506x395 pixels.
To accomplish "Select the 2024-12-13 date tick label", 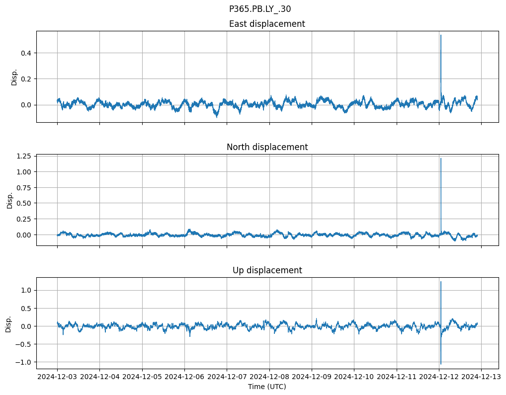I will tap(481, 377).
